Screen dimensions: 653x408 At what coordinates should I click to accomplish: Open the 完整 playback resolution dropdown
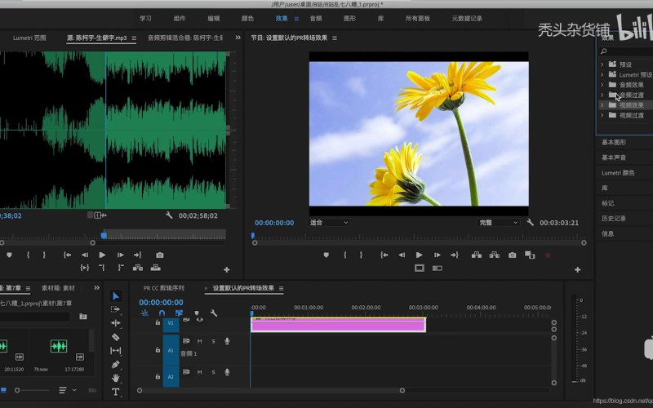pyautogui.click(x=498, y=223)
